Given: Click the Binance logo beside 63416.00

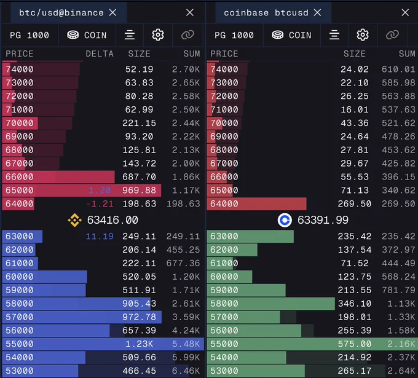Looking at the screenshot, I should (74, 220).
